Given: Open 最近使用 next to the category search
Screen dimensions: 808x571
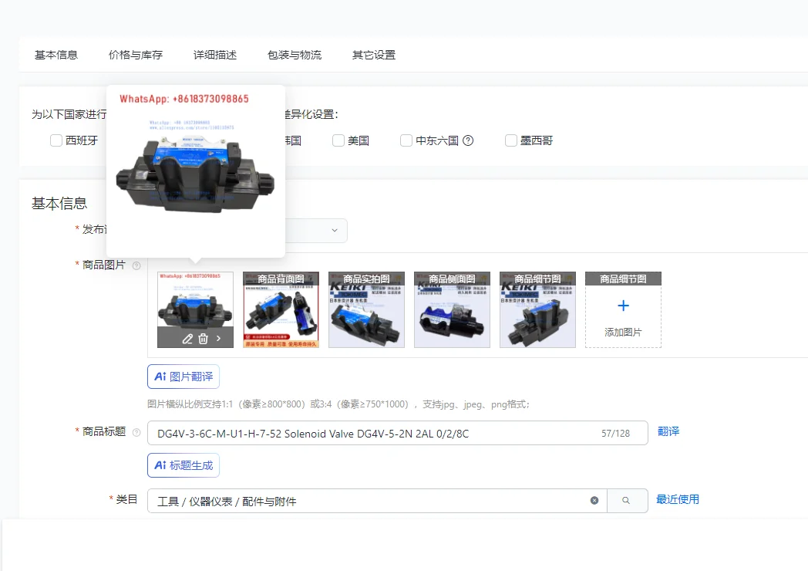Looking at the screenshot, I should (678, 499).
